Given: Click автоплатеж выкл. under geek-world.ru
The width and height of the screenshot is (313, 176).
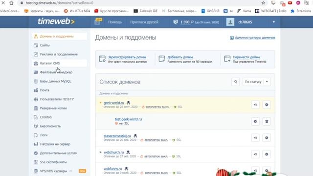Looking at the screenshot, I should pyautogui.click(x=157, y=107).
